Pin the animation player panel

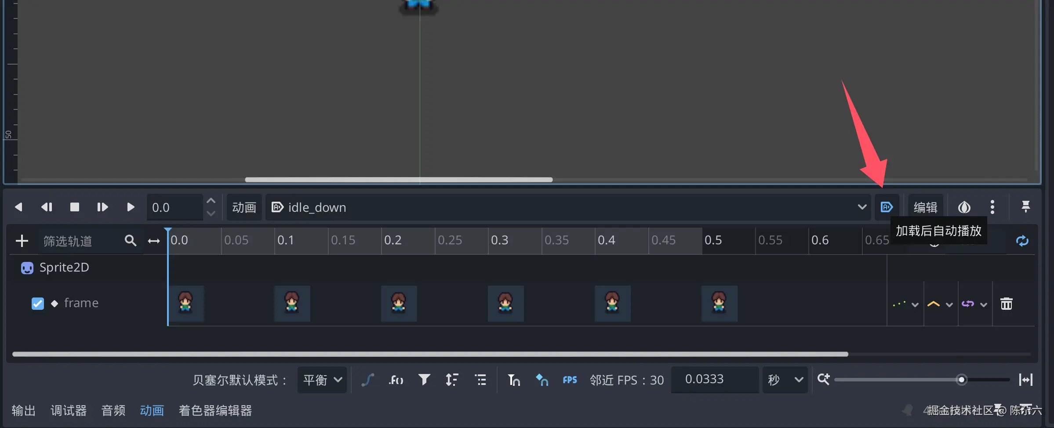tap(1025, 207)
